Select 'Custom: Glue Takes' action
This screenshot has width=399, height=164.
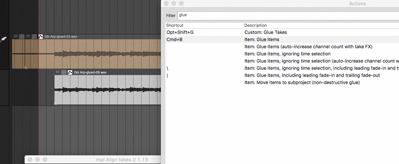(x=265, y=32)
